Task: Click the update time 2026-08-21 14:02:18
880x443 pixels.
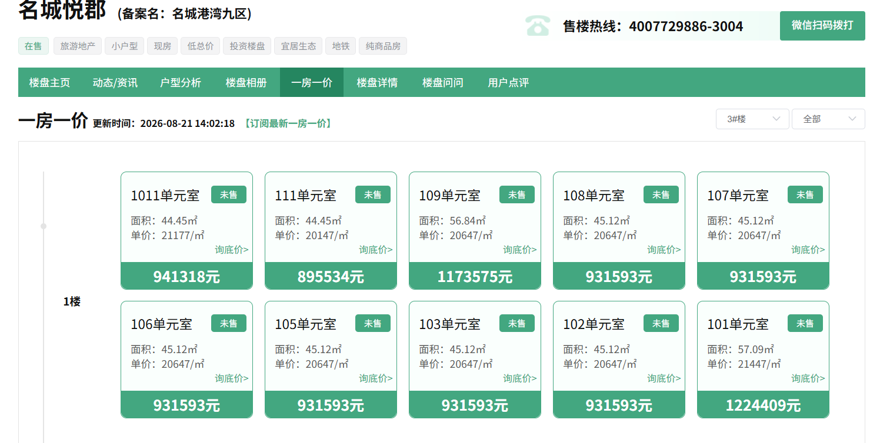Action: pyautogui.click(x=188, y=123)
